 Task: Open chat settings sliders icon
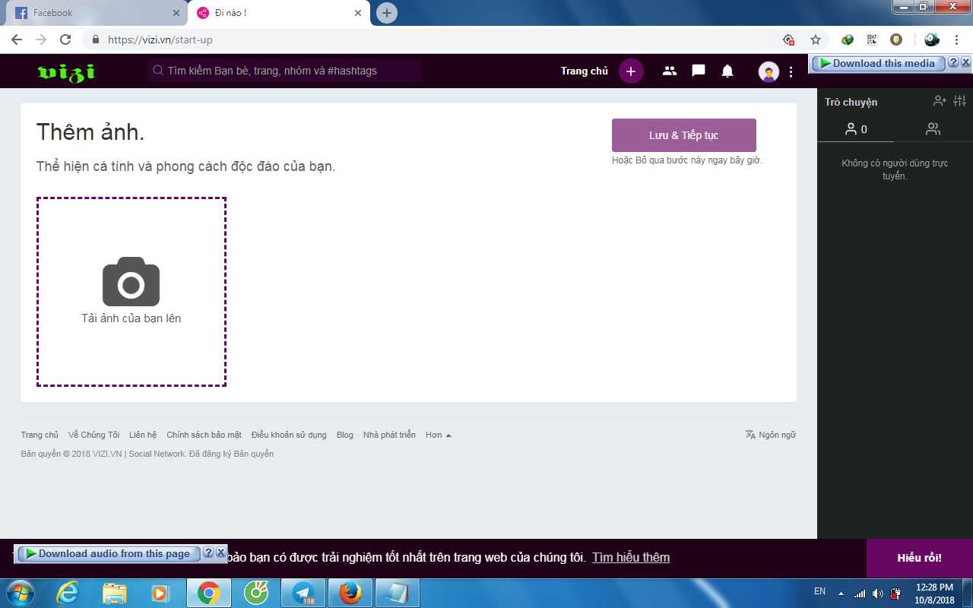point(959,101)
